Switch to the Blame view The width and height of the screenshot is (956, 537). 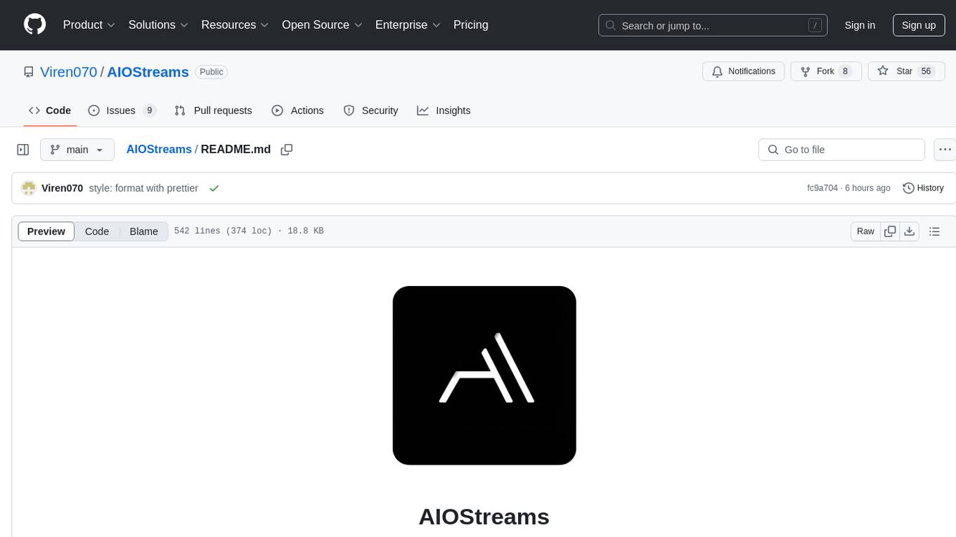(144, 231)
